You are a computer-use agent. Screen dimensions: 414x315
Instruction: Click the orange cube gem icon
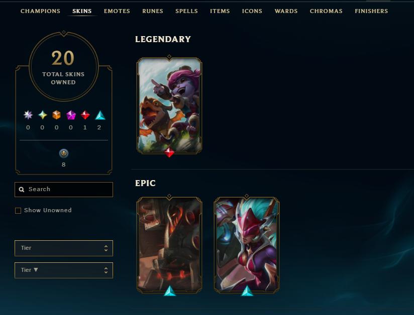click(x=56, y=115)
